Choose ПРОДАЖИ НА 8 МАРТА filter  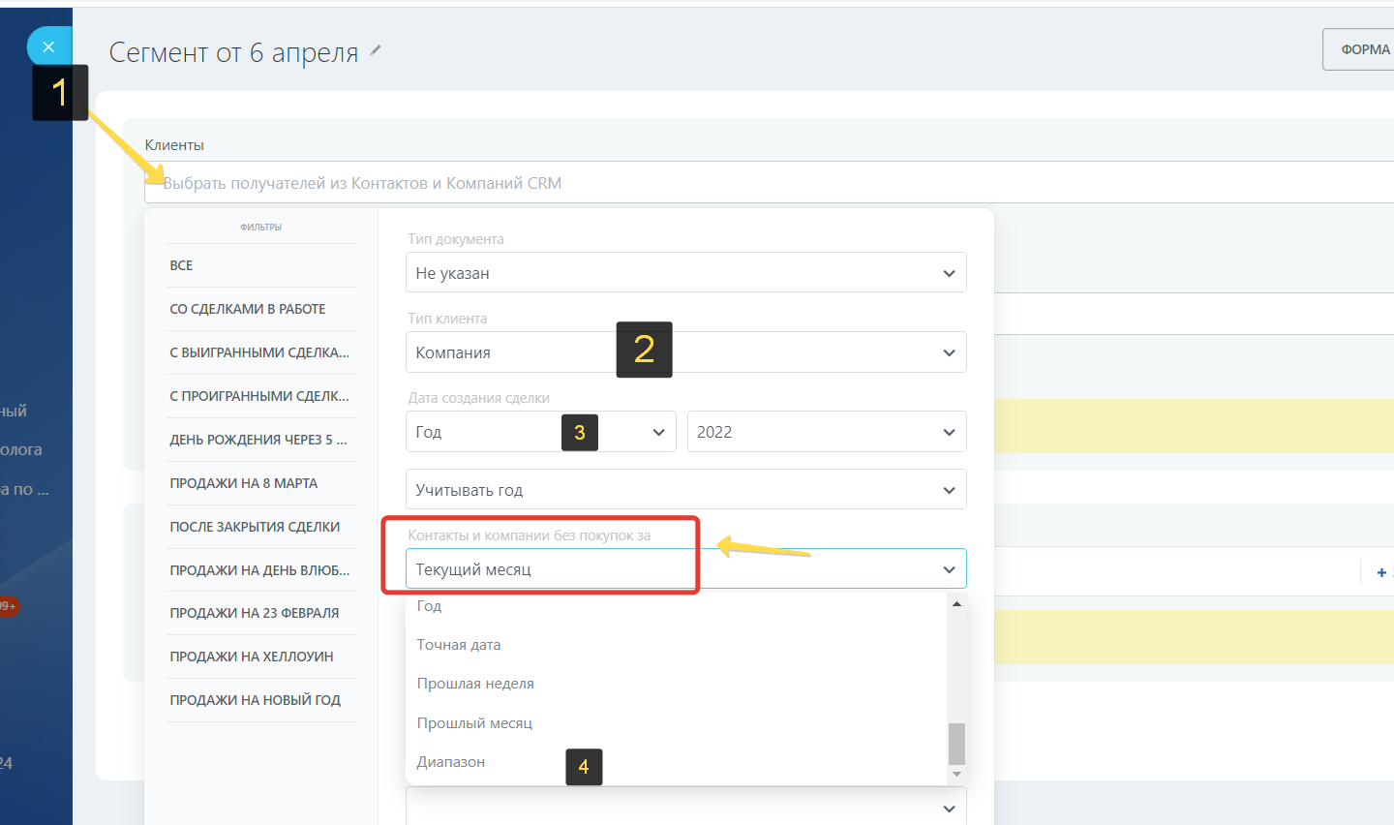coord(244,483)
